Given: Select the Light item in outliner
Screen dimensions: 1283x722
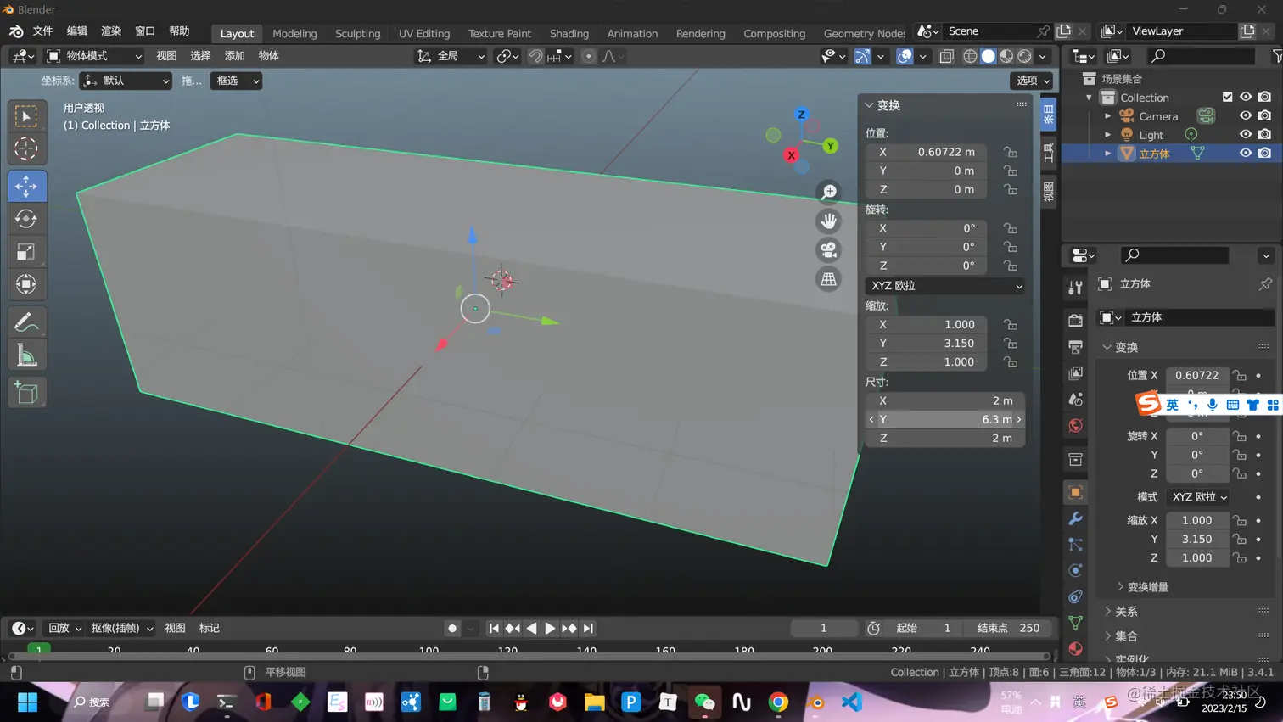Looking at the screenshot, I should 1151,135.
